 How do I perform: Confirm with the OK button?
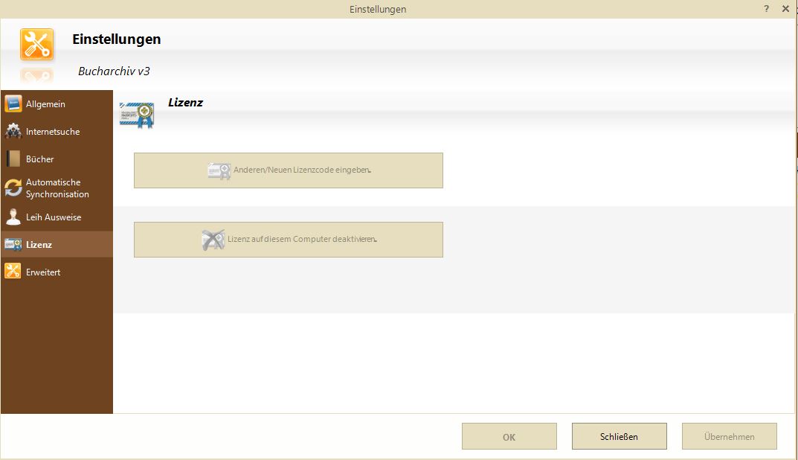point(509,437)
